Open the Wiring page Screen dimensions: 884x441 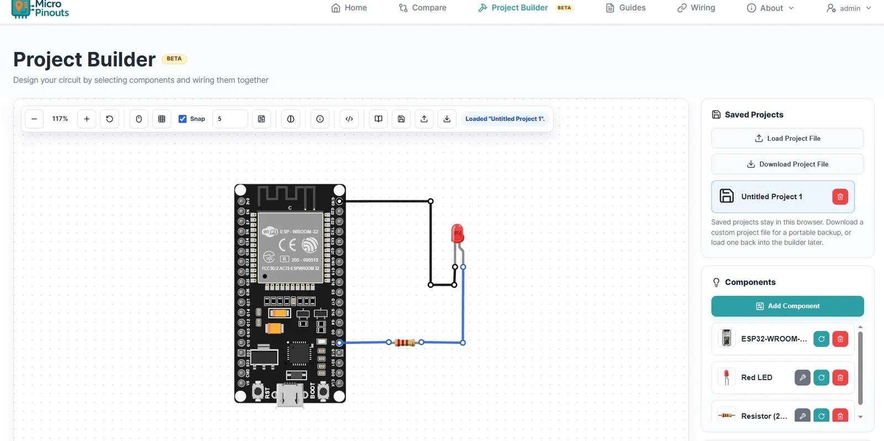pyautogui.click(x=696, y=8)
